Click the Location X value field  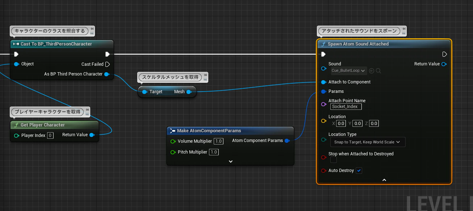[x=341, y=124]
